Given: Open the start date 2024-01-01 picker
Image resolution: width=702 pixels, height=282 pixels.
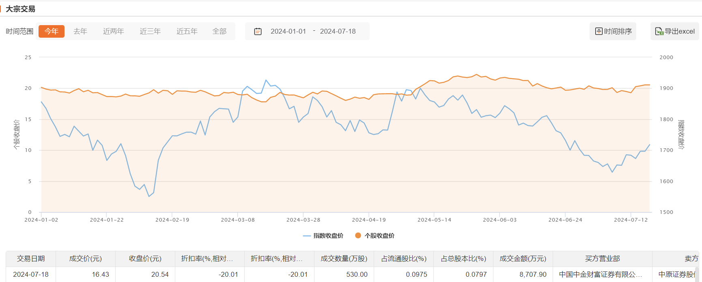Looking at the screenshot, I should (x=288, y=31).
